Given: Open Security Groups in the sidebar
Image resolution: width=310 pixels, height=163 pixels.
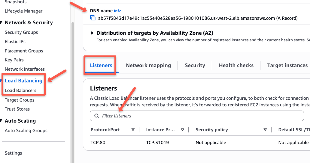Looking at the screenshot, I should coord(21,32).
